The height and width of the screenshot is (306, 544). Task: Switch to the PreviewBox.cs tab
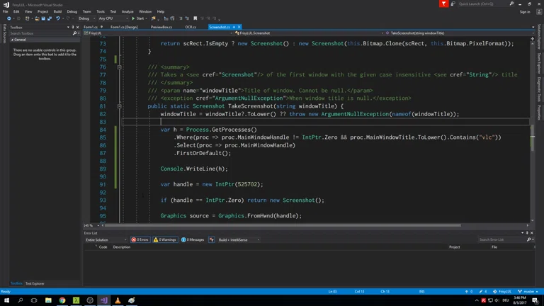click(161, 27)
